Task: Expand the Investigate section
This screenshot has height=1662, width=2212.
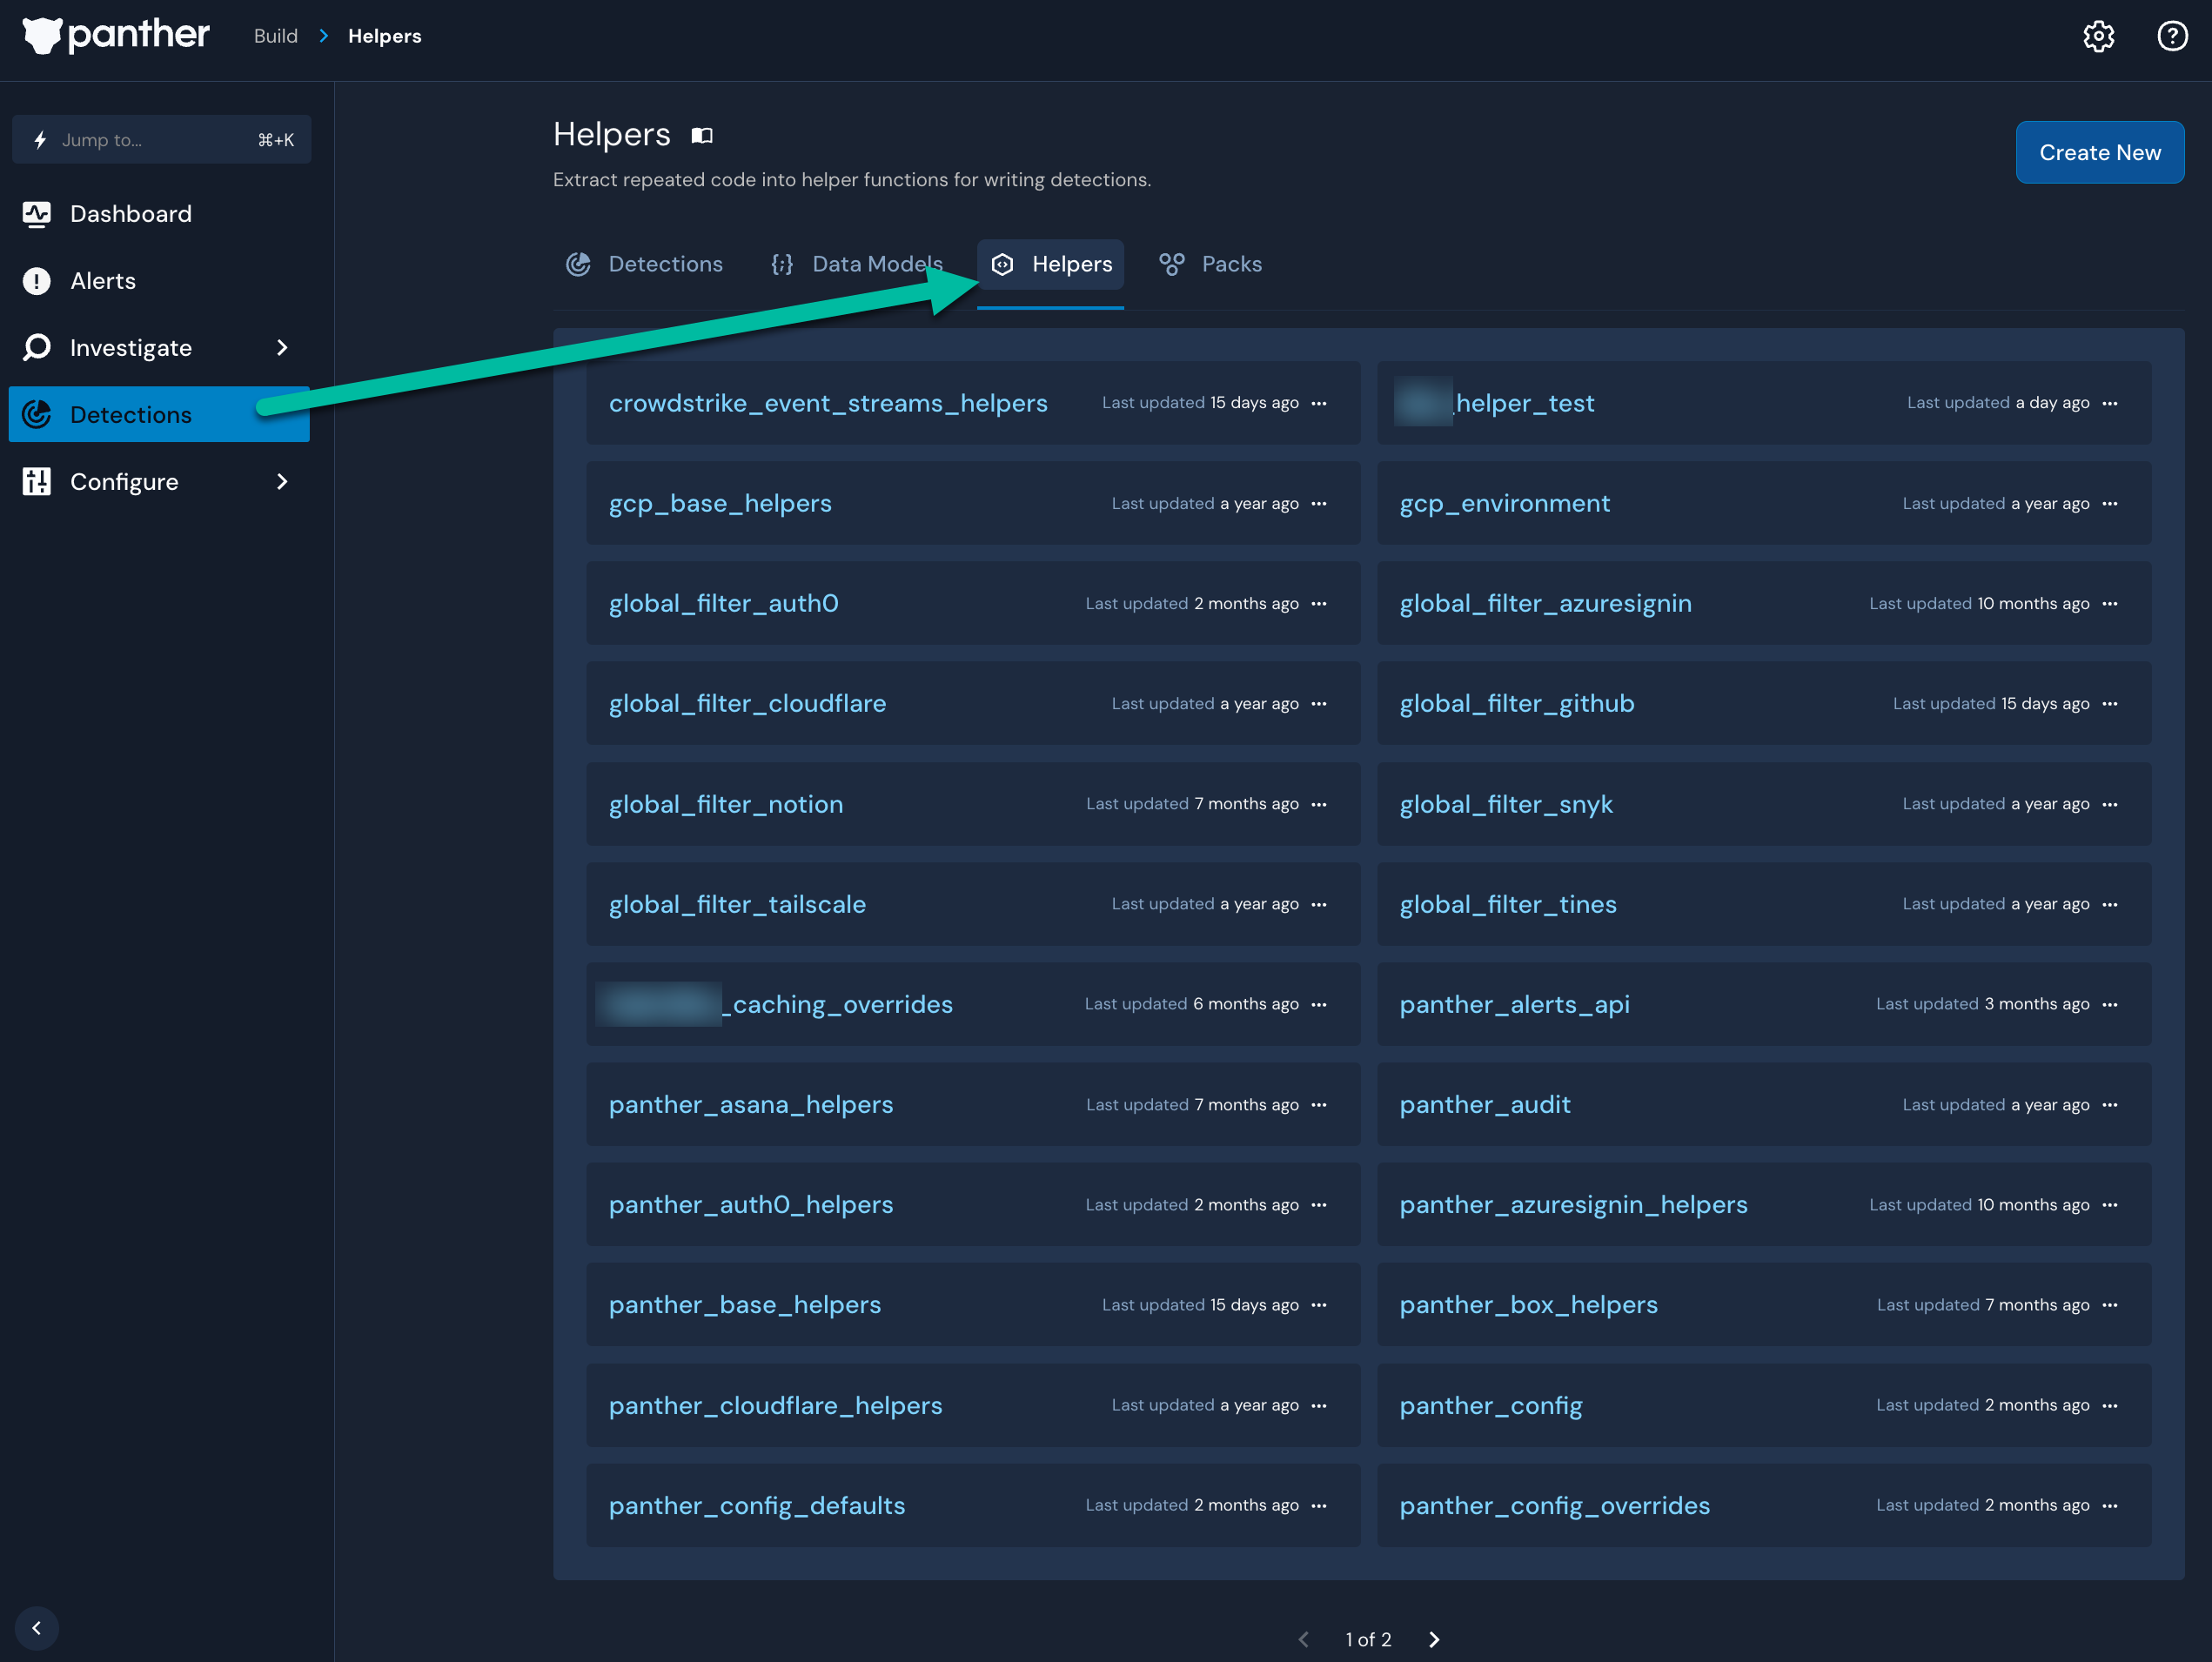Action: (282, 347)
